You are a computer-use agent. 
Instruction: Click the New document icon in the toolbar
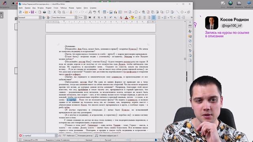tap(20, 12)
